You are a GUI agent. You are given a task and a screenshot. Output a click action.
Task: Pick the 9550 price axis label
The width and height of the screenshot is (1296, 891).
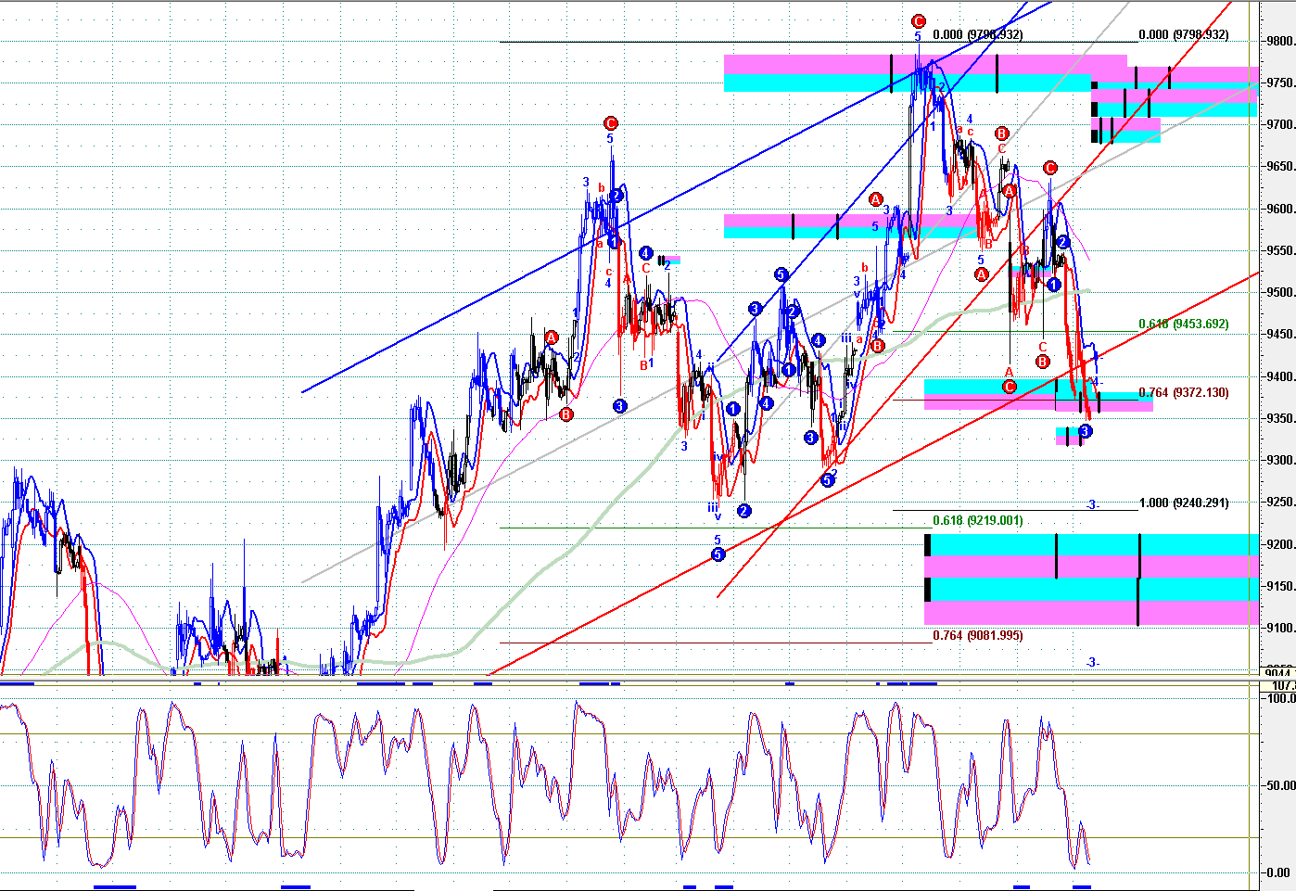tap(1281, 250)
